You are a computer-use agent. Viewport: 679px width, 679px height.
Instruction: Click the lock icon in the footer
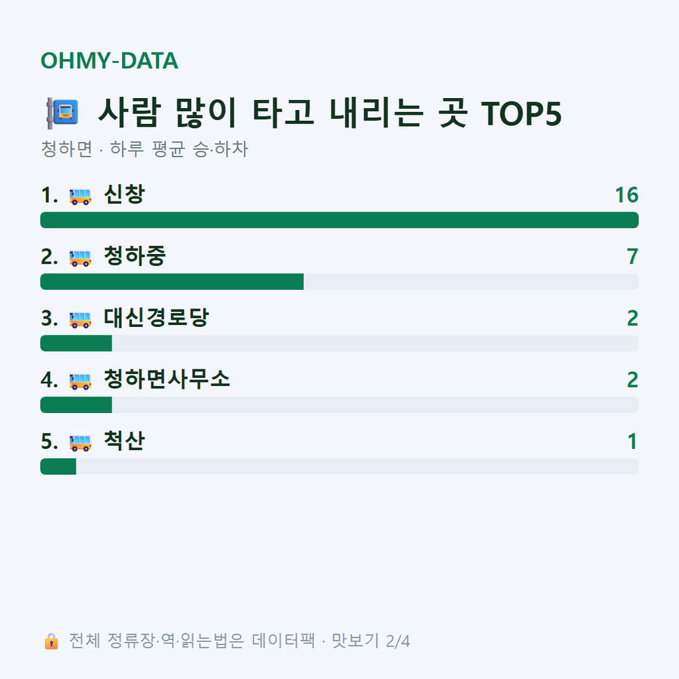51,641
